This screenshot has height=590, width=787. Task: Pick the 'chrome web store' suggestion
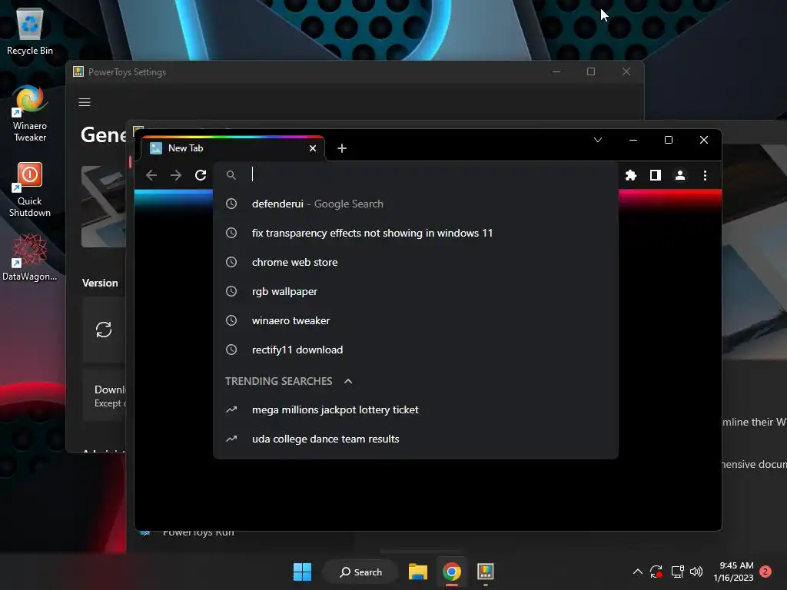[416, 262]
